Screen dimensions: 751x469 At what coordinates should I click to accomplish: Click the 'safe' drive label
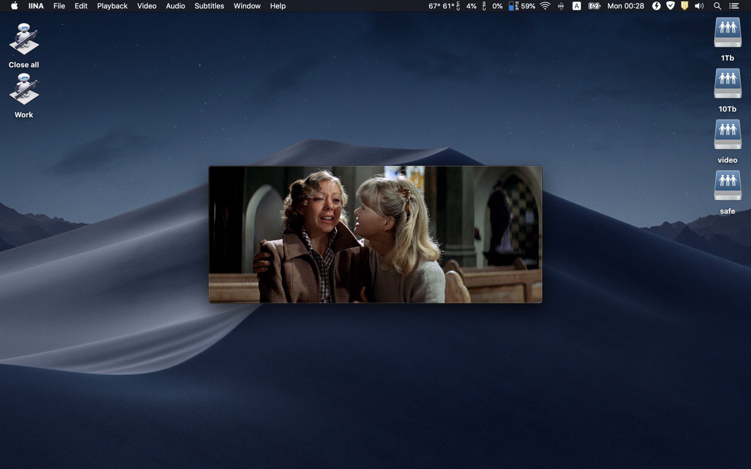point(728,211)
